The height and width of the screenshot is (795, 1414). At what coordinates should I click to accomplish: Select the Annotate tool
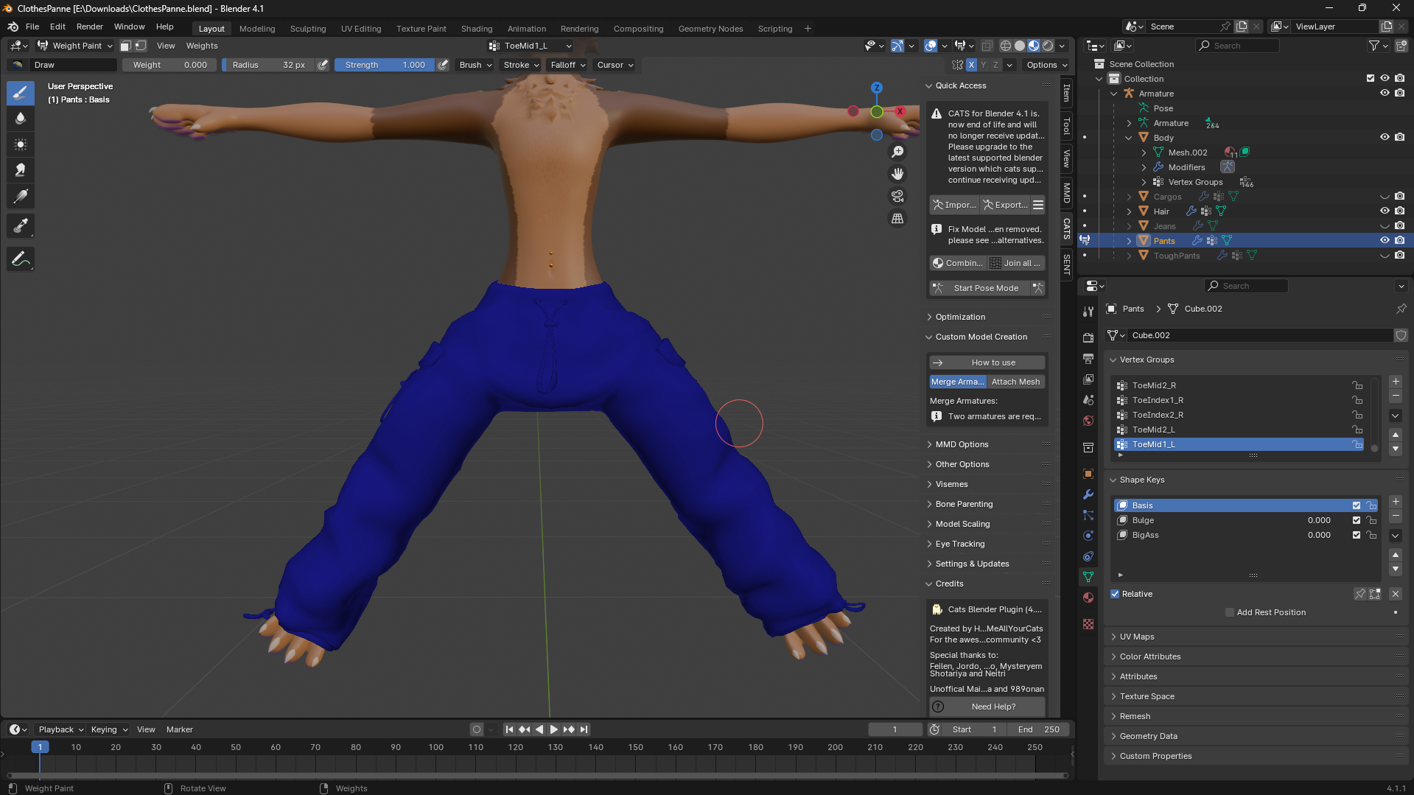click(21, 259)
